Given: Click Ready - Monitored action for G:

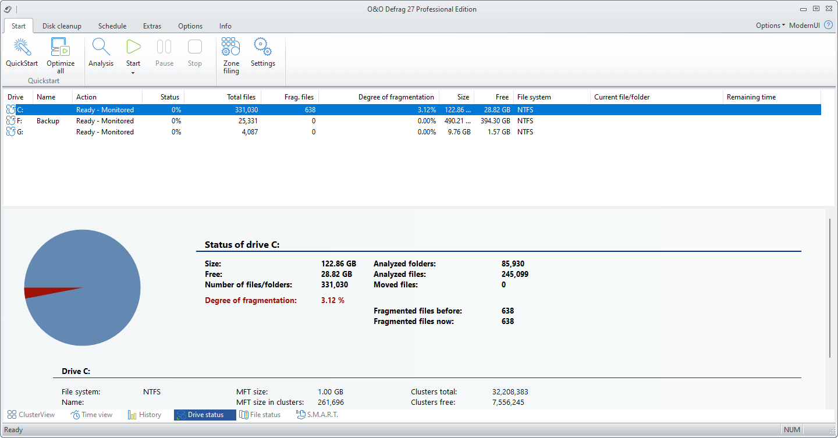Looking at the screenshot, I should [105, 131].
